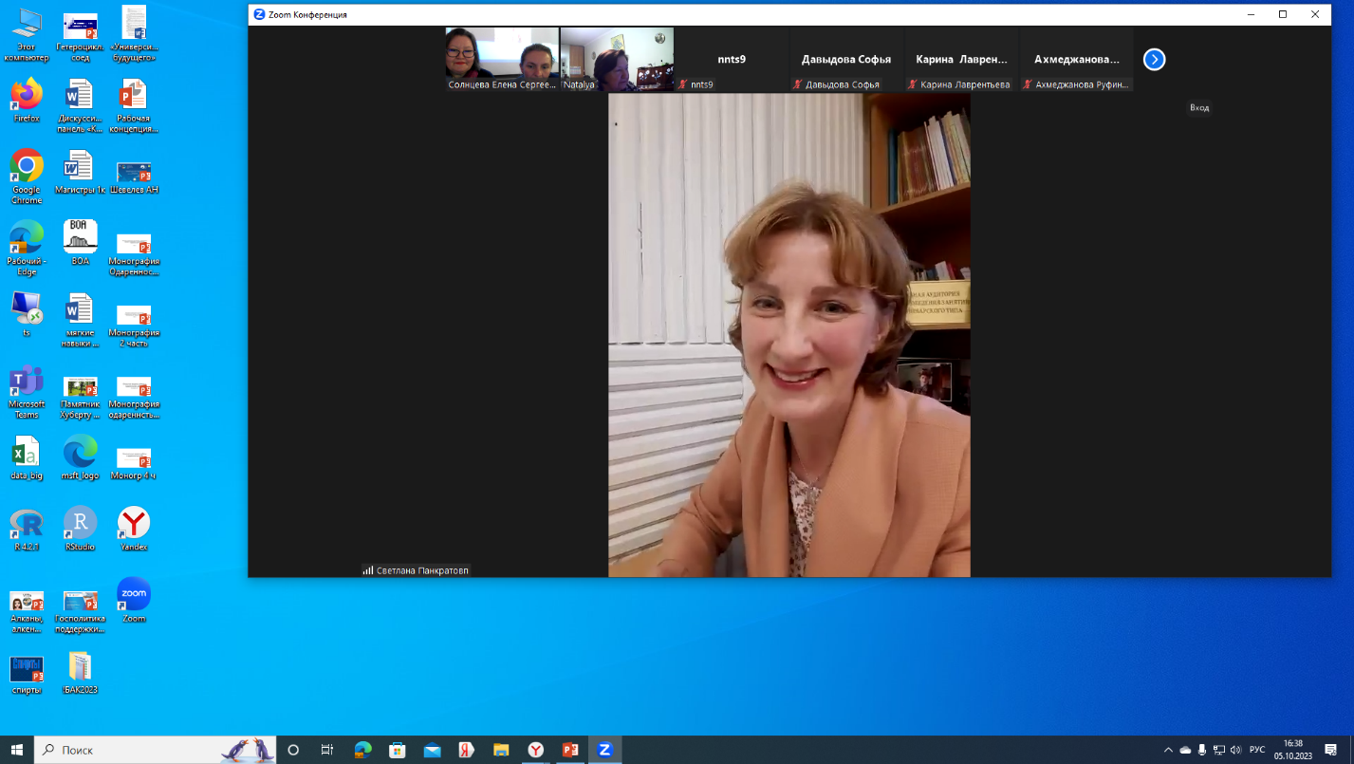Open Microsoft Store from the taskbar
The width and height of the screenshot is (1354, 764).
(x=398, y=750)
